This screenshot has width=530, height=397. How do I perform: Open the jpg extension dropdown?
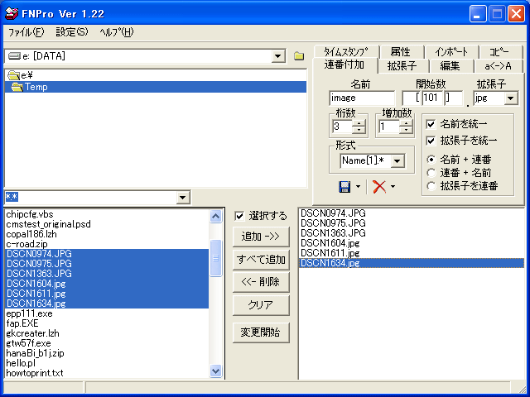(510, 98)
